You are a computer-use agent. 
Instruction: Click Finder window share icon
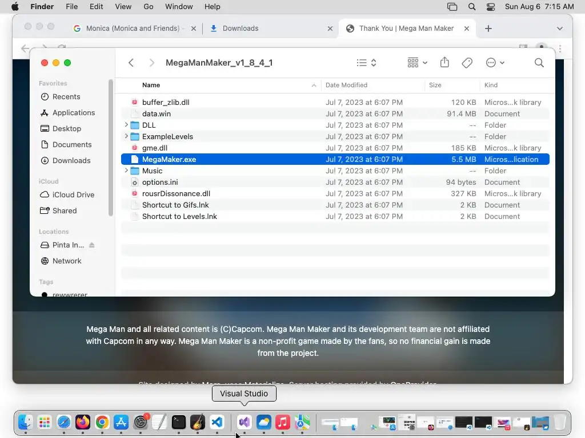click(444, 62)
